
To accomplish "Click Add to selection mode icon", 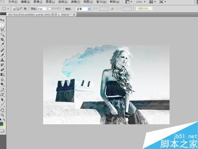I will (17, 9).
